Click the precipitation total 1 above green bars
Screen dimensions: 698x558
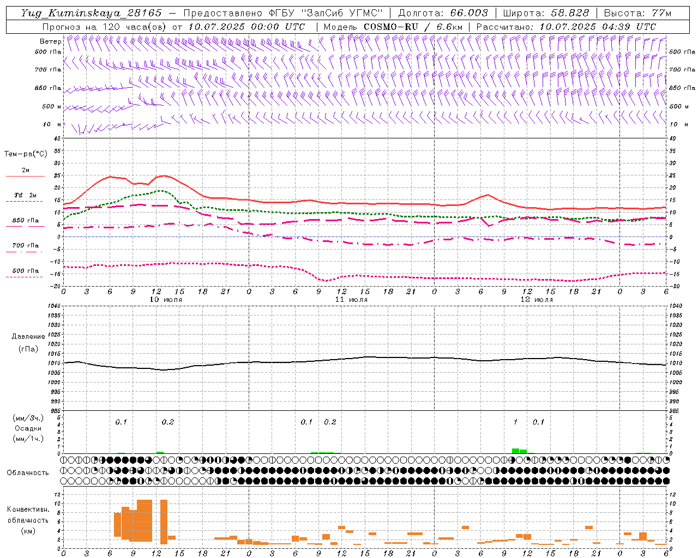pyautogui.click(x=515, y=422)
